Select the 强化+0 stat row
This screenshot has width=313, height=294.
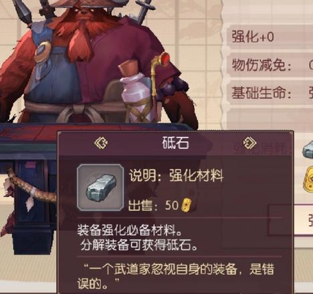[x=270, y=37]
